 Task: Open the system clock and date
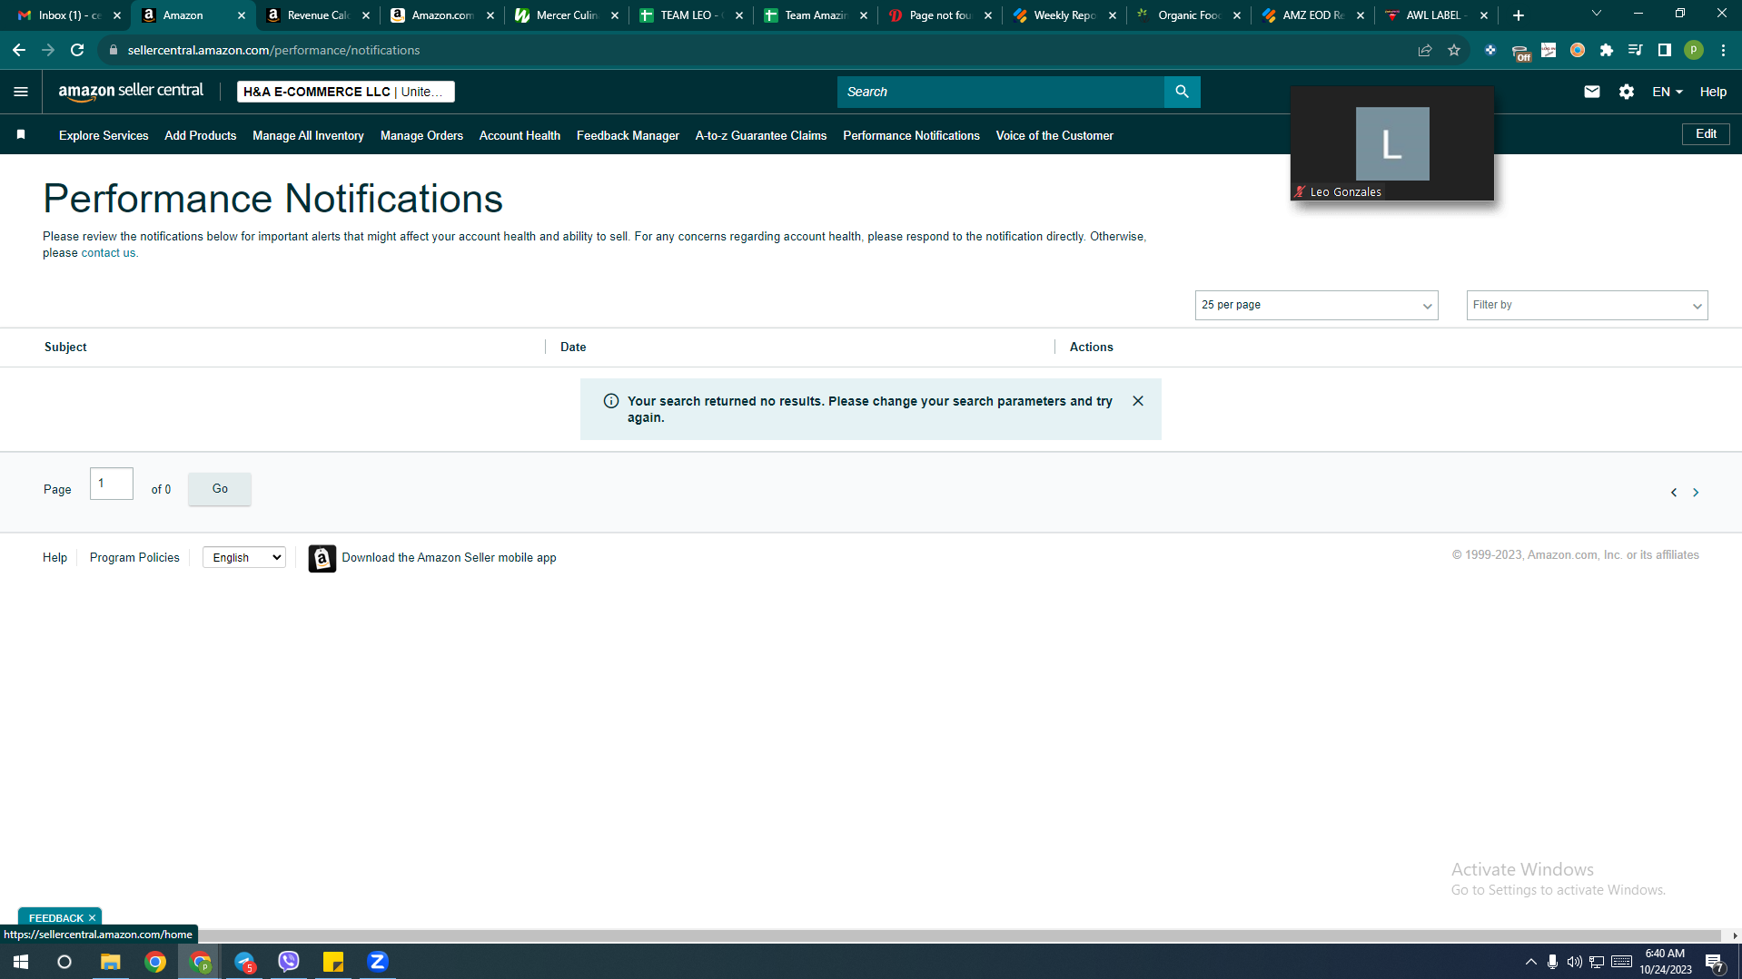[x=1665, y=962]
